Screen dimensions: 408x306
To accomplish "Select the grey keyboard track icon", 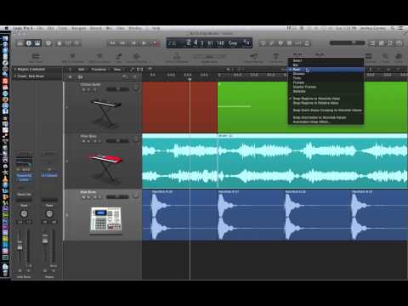I will (x=106, y=113).
